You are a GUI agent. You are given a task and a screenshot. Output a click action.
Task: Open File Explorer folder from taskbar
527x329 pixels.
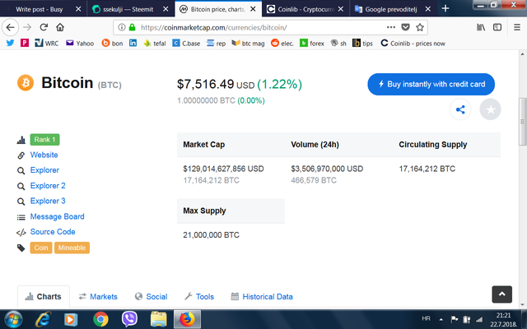tap(158, 319)
